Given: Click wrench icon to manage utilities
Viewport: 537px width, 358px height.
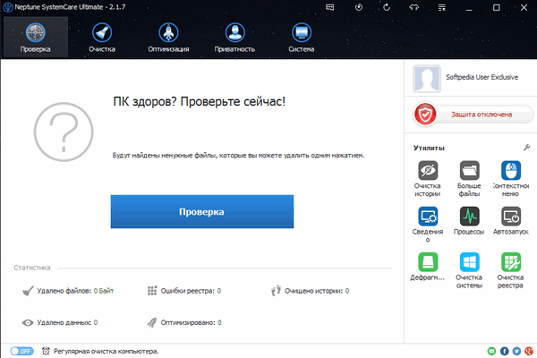Looking at the screenshot, I should point(527,148).
